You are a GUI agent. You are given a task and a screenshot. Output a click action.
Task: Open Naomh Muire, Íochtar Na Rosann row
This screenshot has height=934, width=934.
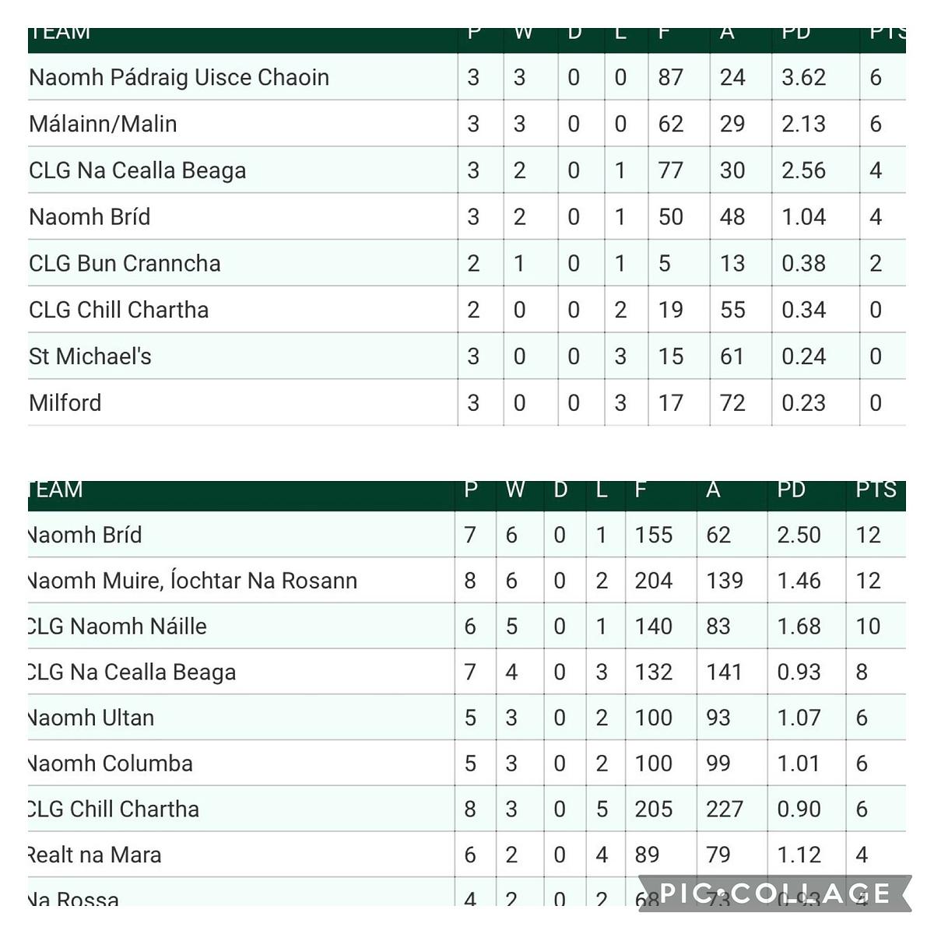[x=467, y=580]
